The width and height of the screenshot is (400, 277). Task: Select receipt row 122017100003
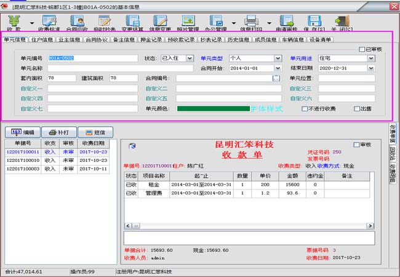click(57, 169)
